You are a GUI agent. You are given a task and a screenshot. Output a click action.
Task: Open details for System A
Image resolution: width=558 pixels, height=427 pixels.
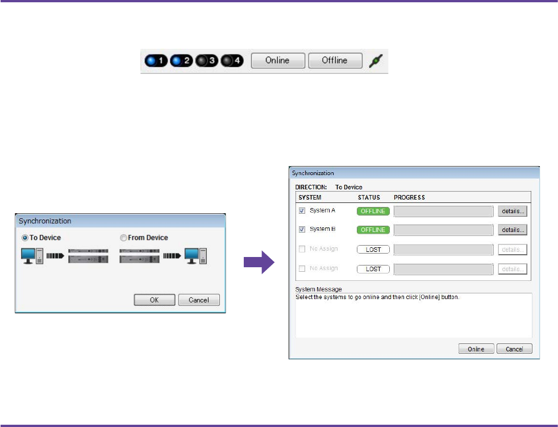click(513, 211)
